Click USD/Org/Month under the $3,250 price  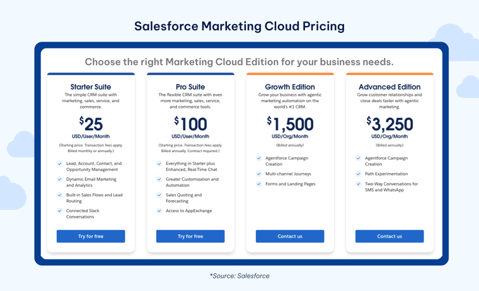(x=390, y=136)
